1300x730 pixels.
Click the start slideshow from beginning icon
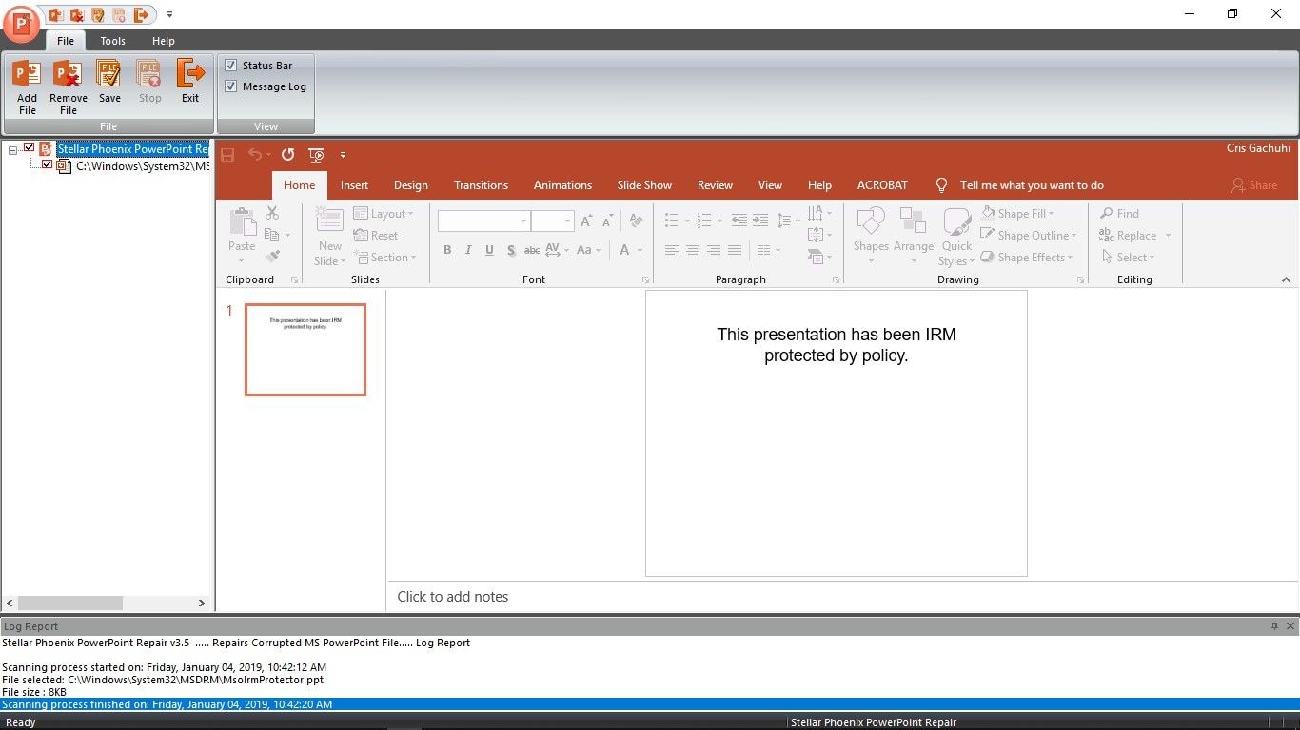(317, 155)
